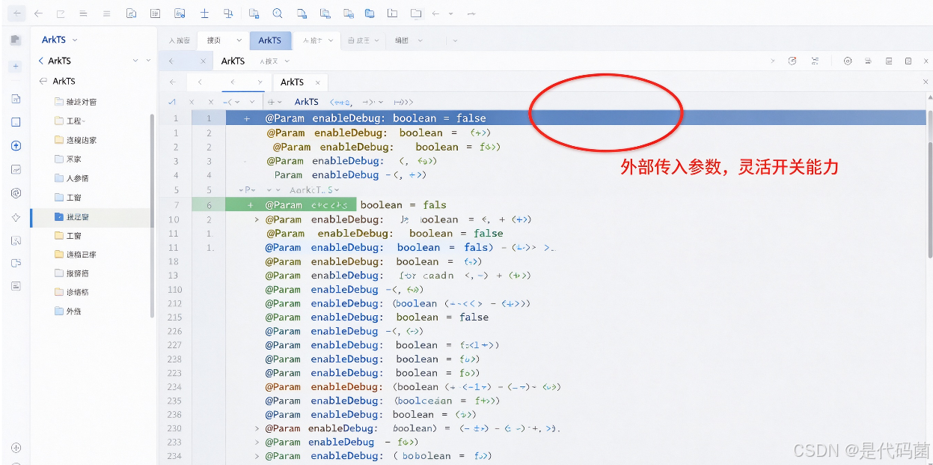The image size is (933, 465).
Task: Open the magnifier search icon in top toolbar
Action: [x=278, y=13]
